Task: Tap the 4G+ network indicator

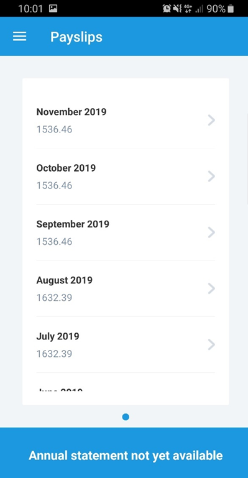Action: [x=188, y=9]
